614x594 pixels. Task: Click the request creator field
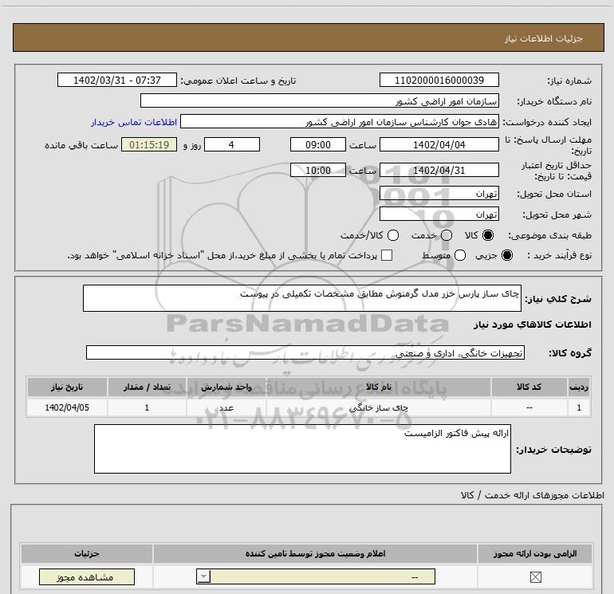coord(340,121)
